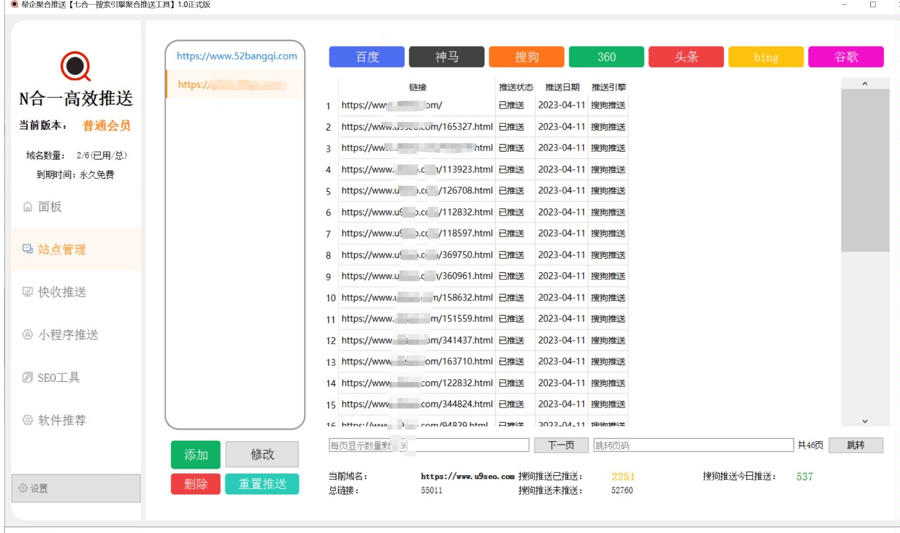The height and width of the screenshot is (533, 900).
Task: Select row 6 link ending 112832.html
Action: (x=417, y=212)
